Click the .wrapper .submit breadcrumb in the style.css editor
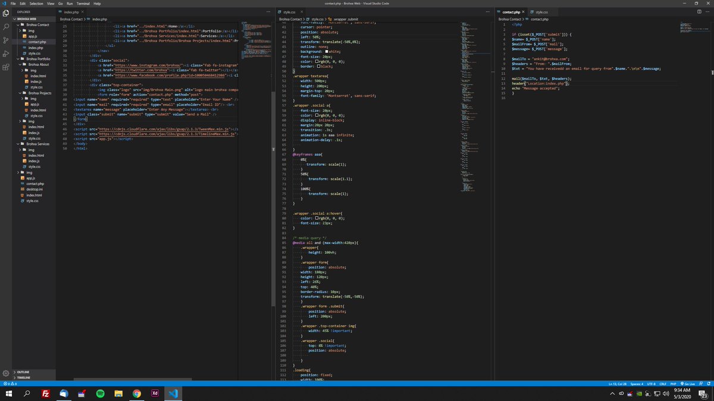The image size is (714, 401). 346,20
